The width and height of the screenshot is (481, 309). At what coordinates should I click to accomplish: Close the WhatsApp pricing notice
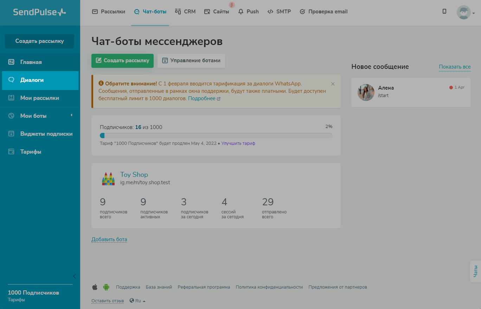coord(333,84)
